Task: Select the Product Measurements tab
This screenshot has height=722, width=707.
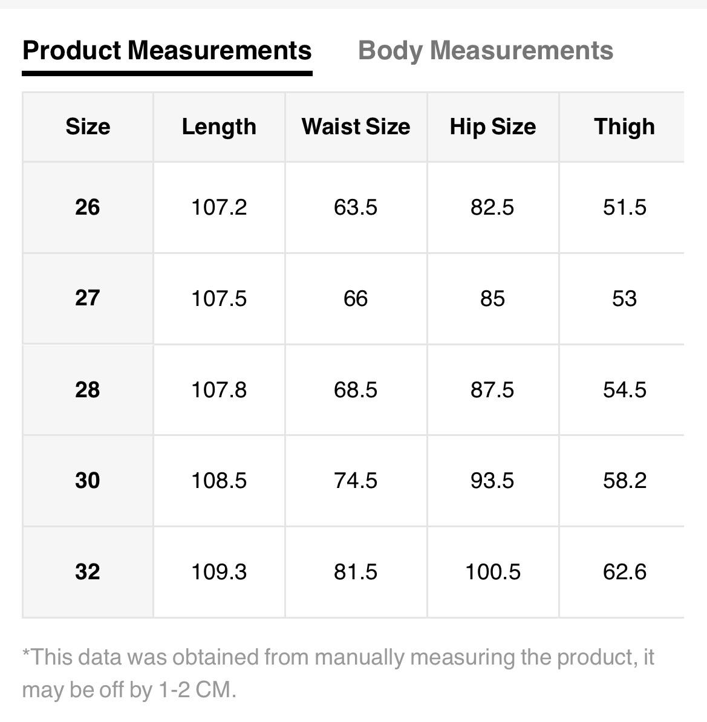Action: tap(167, 51)
